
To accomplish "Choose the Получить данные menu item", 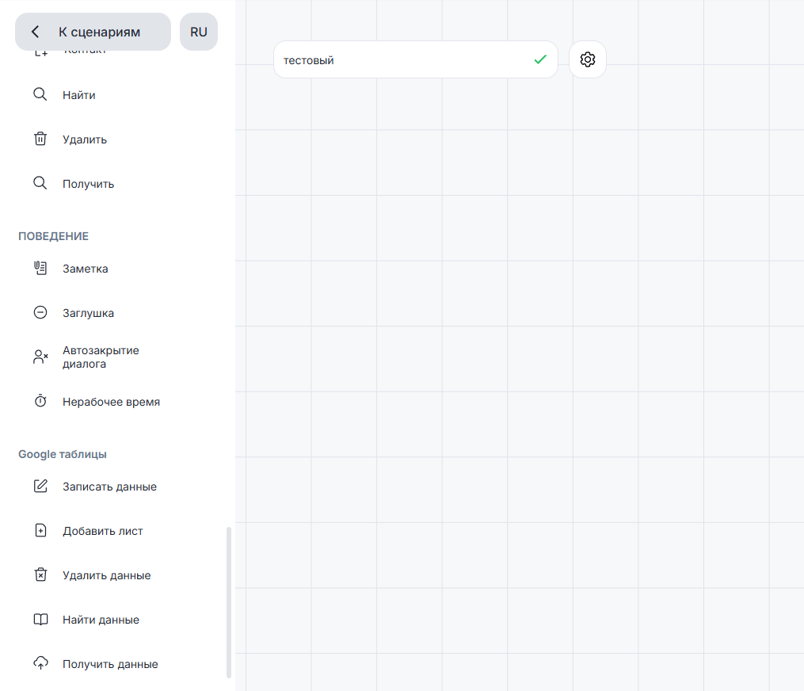I will click(x=110, y=664).
